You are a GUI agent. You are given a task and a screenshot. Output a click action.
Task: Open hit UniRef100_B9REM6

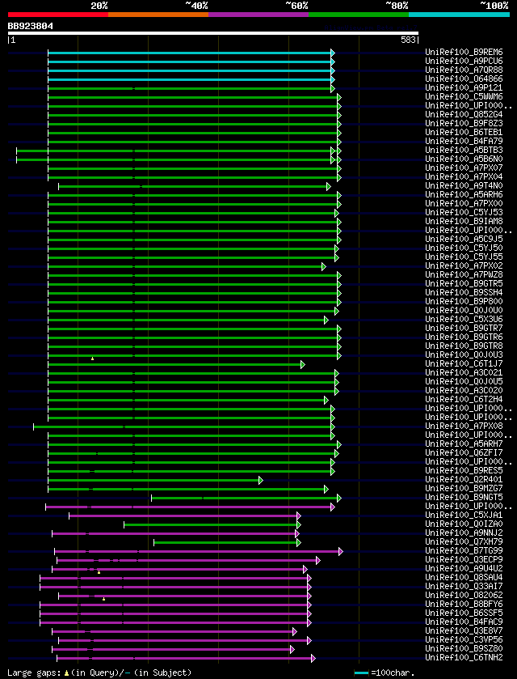(464, 53)
